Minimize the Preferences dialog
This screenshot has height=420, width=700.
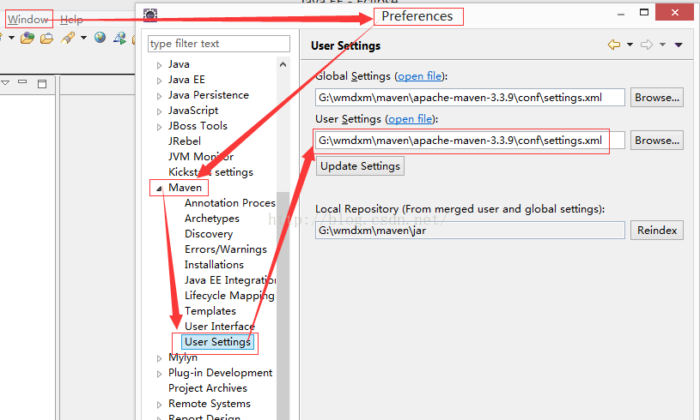tap(621, 14)
